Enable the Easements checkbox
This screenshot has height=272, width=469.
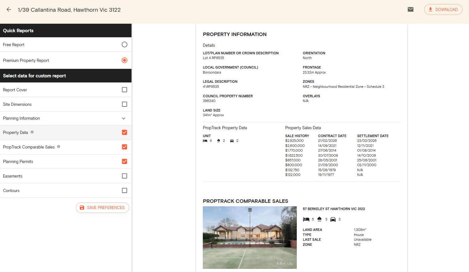[125, 176]
